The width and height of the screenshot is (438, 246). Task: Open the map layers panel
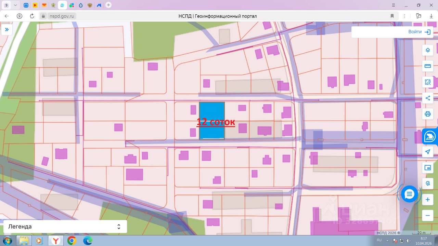tap(427, 50)
